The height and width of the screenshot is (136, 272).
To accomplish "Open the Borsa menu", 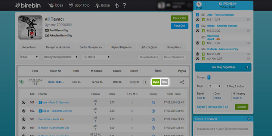I will (102, 5).
